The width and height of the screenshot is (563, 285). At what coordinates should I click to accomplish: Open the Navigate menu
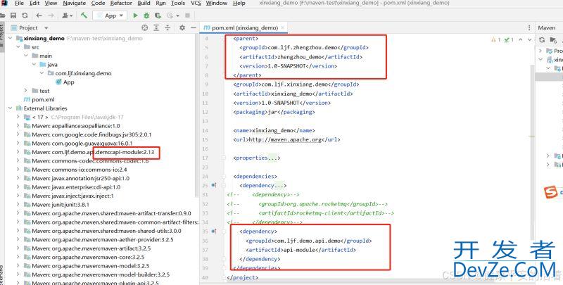click(75, 4)
